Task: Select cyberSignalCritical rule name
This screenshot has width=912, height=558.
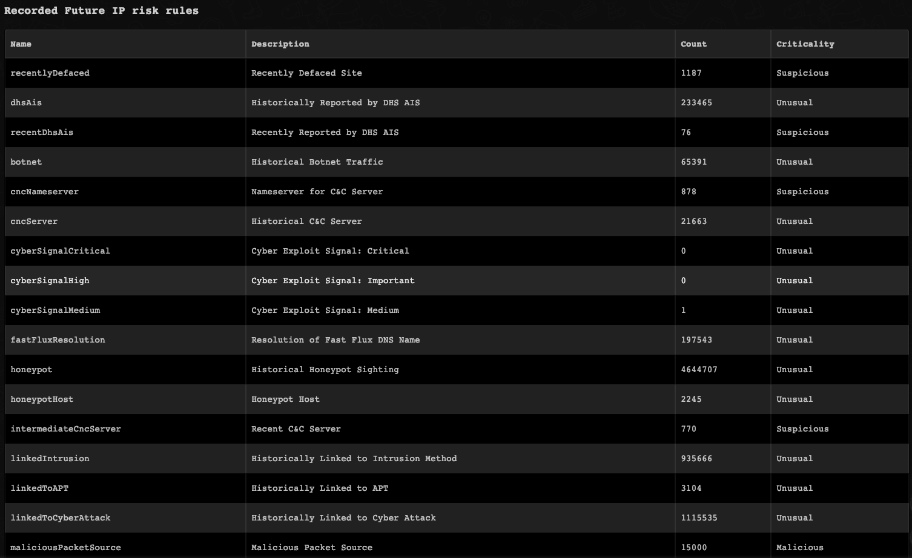Action: point(60,251)
